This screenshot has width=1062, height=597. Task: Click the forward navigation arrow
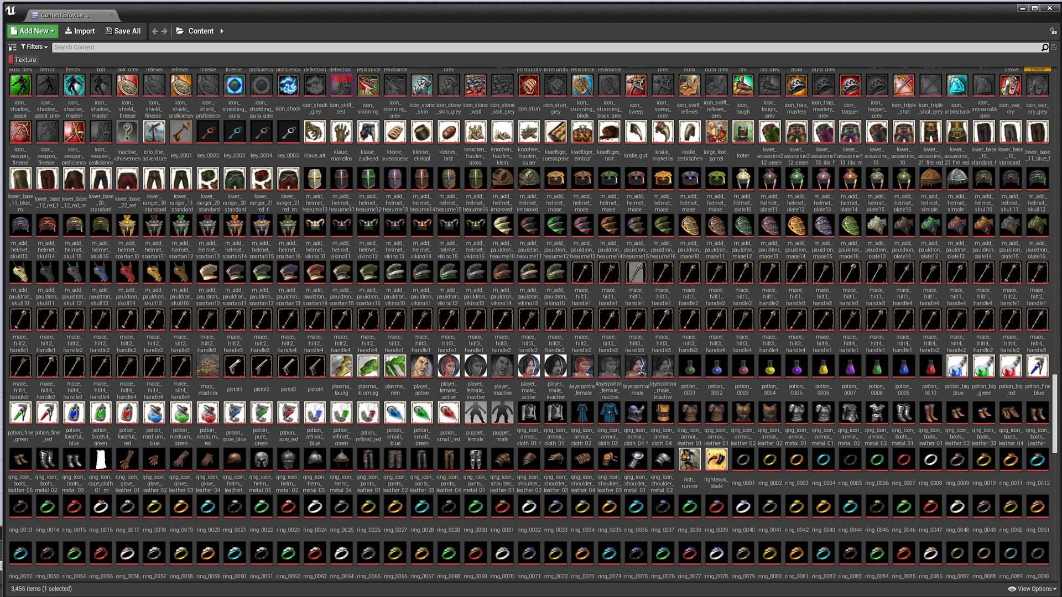164,31
